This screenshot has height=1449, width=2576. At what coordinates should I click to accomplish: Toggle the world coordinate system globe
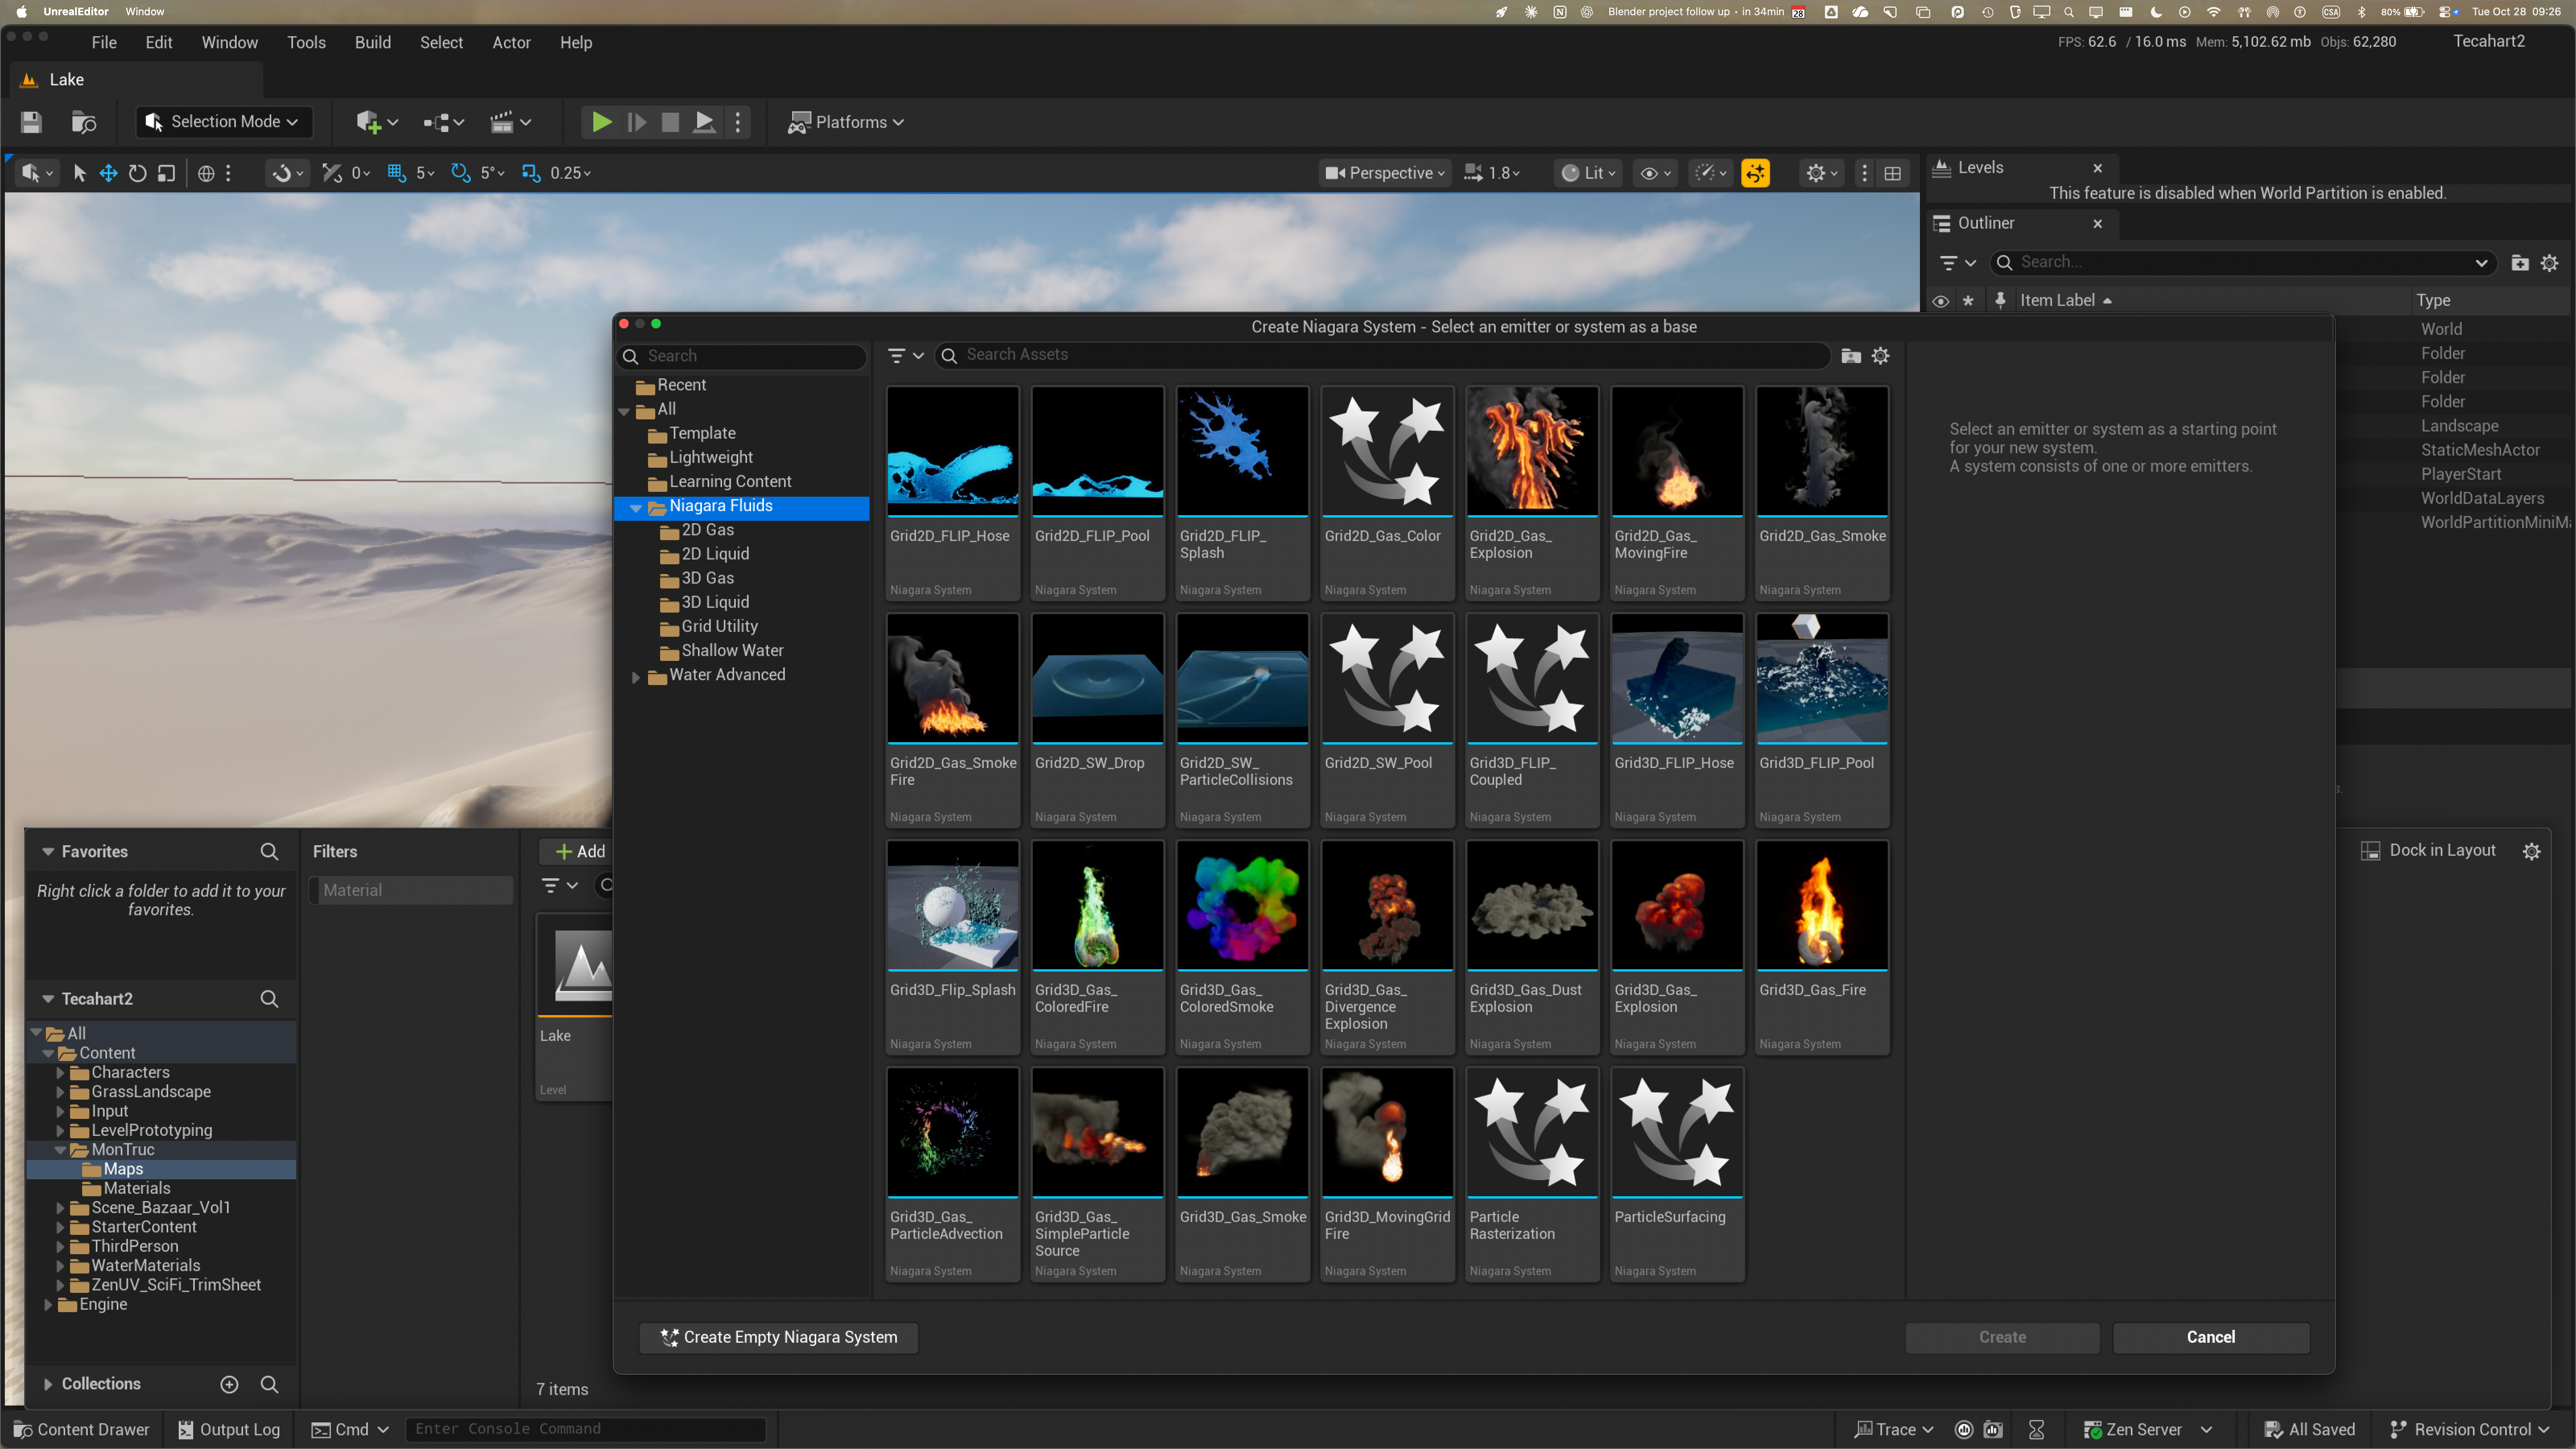tap(206, 173)
